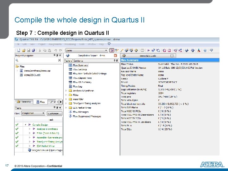
Task: Open the Project menu
Action: point(41,44)
